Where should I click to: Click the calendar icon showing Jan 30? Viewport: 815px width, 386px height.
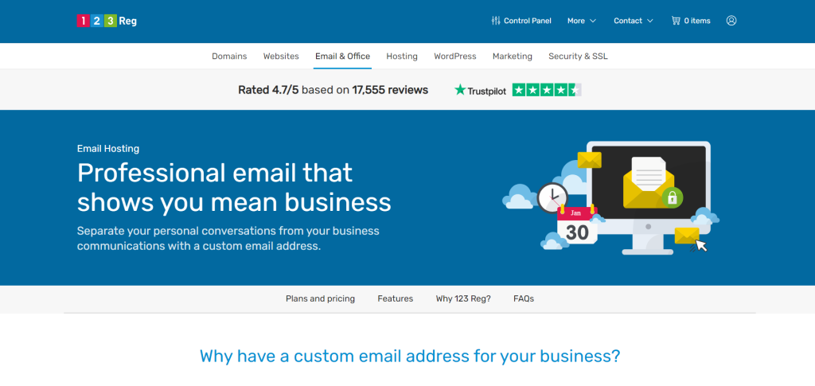577,226
